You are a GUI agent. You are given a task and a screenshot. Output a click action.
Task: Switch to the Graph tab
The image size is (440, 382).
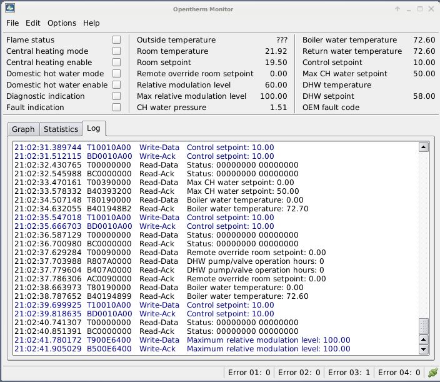(23, 129)
